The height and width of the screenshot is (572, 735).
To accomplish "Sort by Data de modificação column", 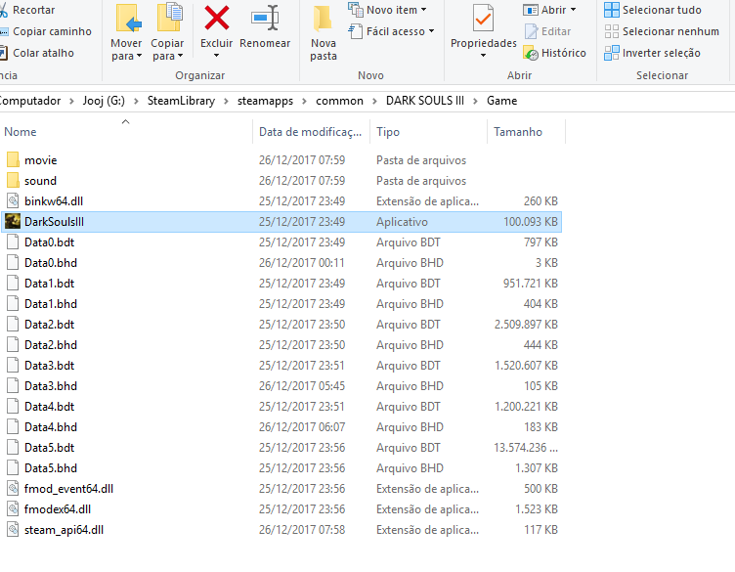I will [x=310, y=132].
